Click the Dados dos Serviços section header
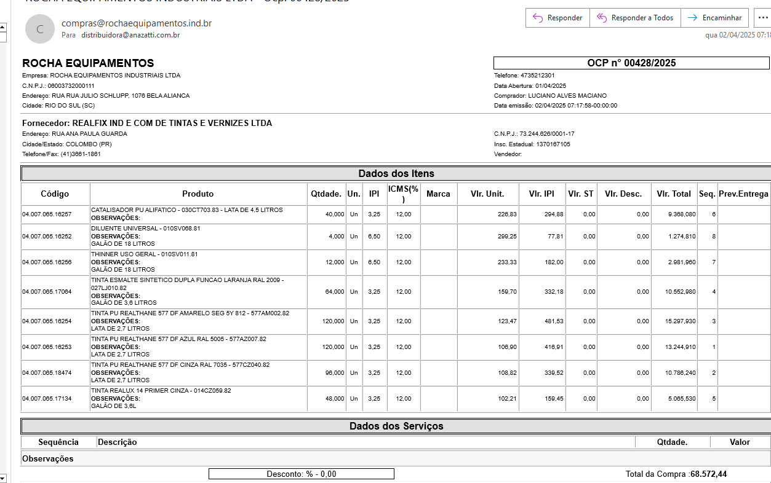 396,426
